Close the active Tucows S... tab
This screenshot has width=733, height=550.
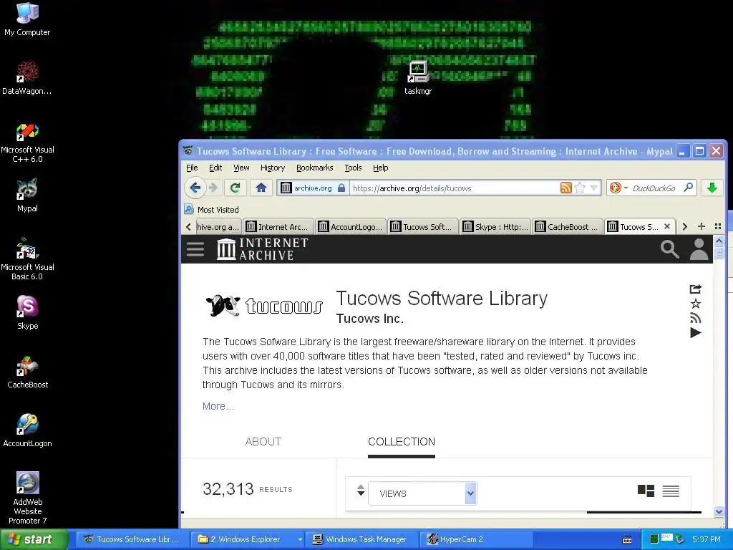[667, 226]
